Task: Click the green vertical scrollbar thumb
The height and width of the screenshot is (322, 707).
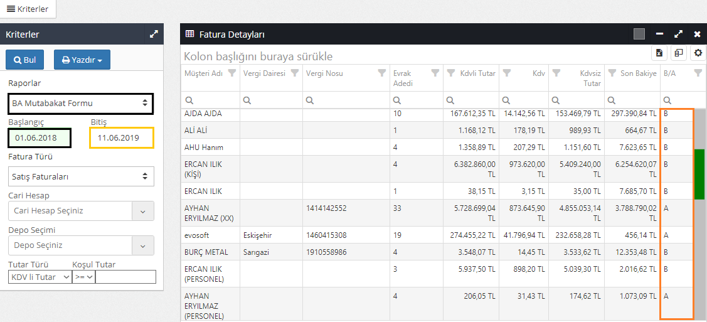Action: pos(699,174)
